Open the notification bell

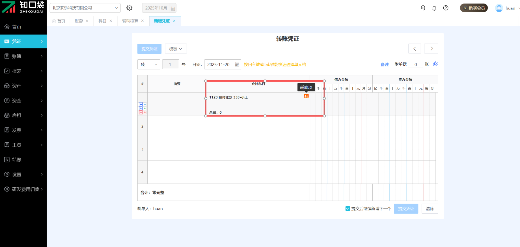(434, 8)
